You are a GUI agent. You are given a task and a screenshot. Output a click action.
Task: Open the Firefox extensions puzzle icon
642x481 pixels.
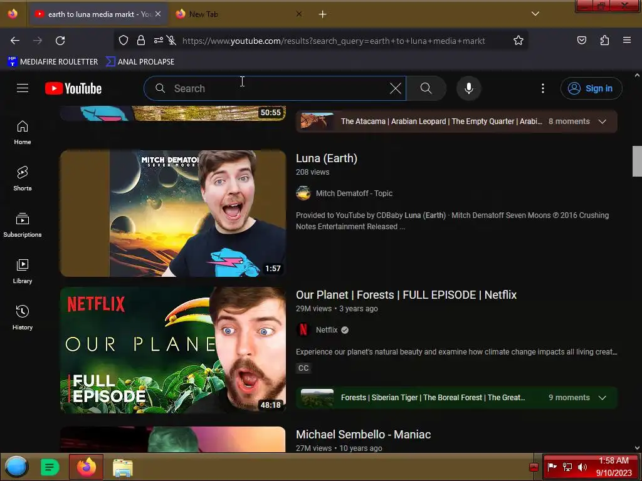[x=604, y=40]
